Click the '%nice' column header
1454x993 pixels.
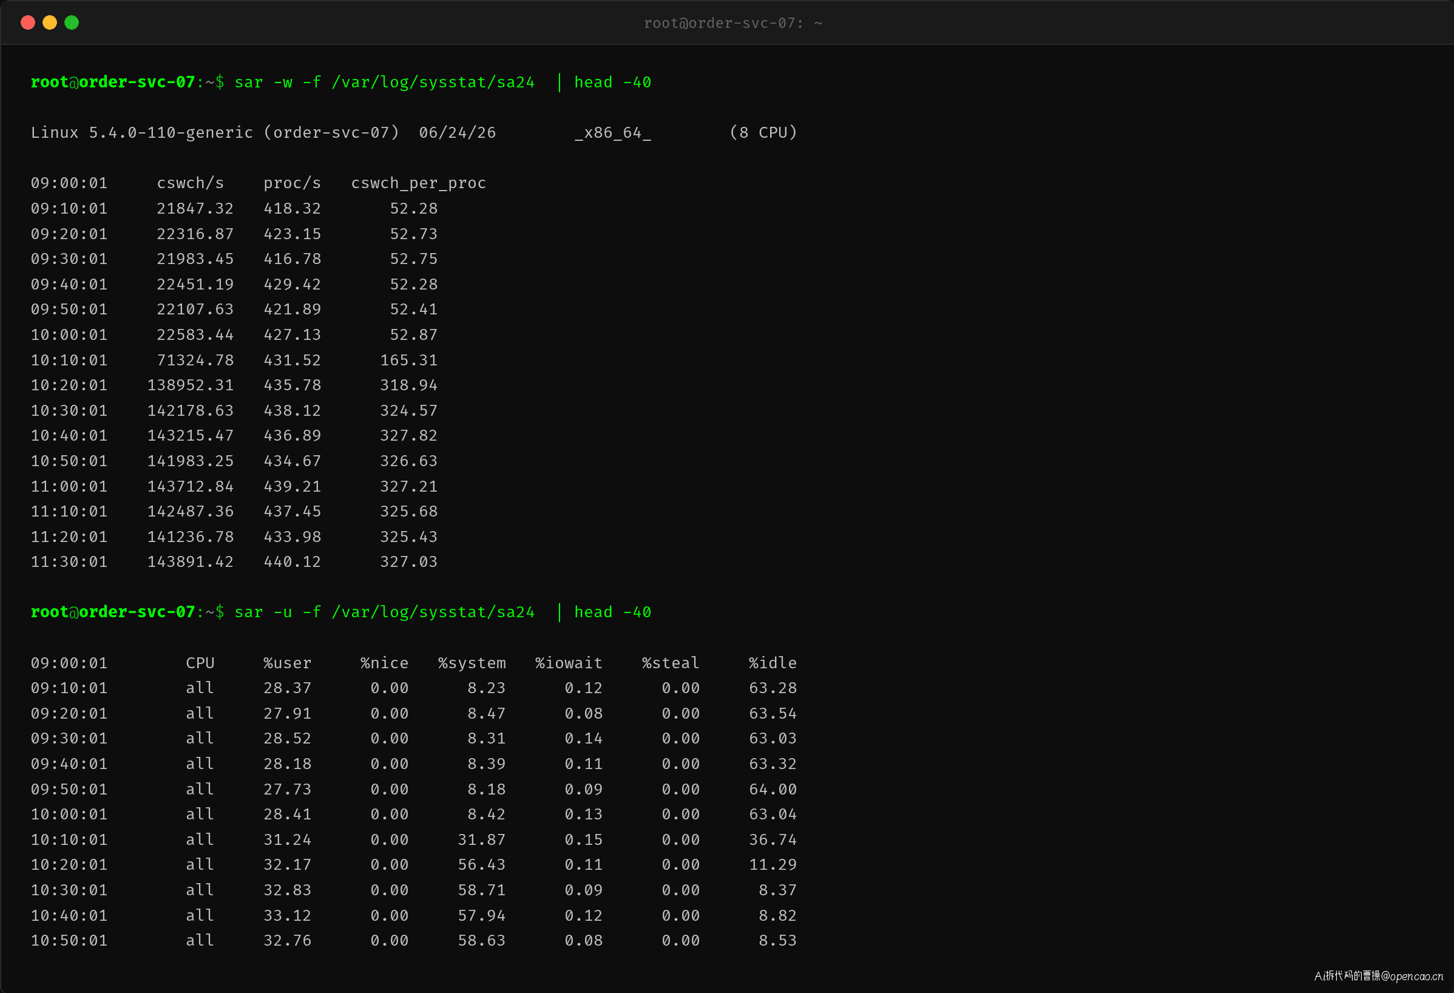point(384,663)
